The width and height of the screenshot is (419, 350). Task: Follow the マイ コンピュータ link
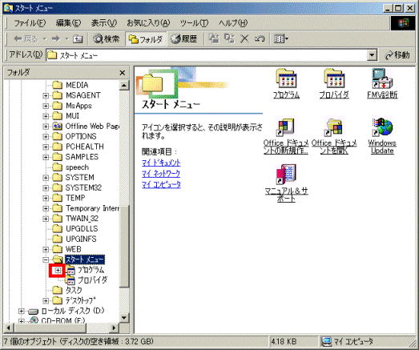tap(161, 185)
